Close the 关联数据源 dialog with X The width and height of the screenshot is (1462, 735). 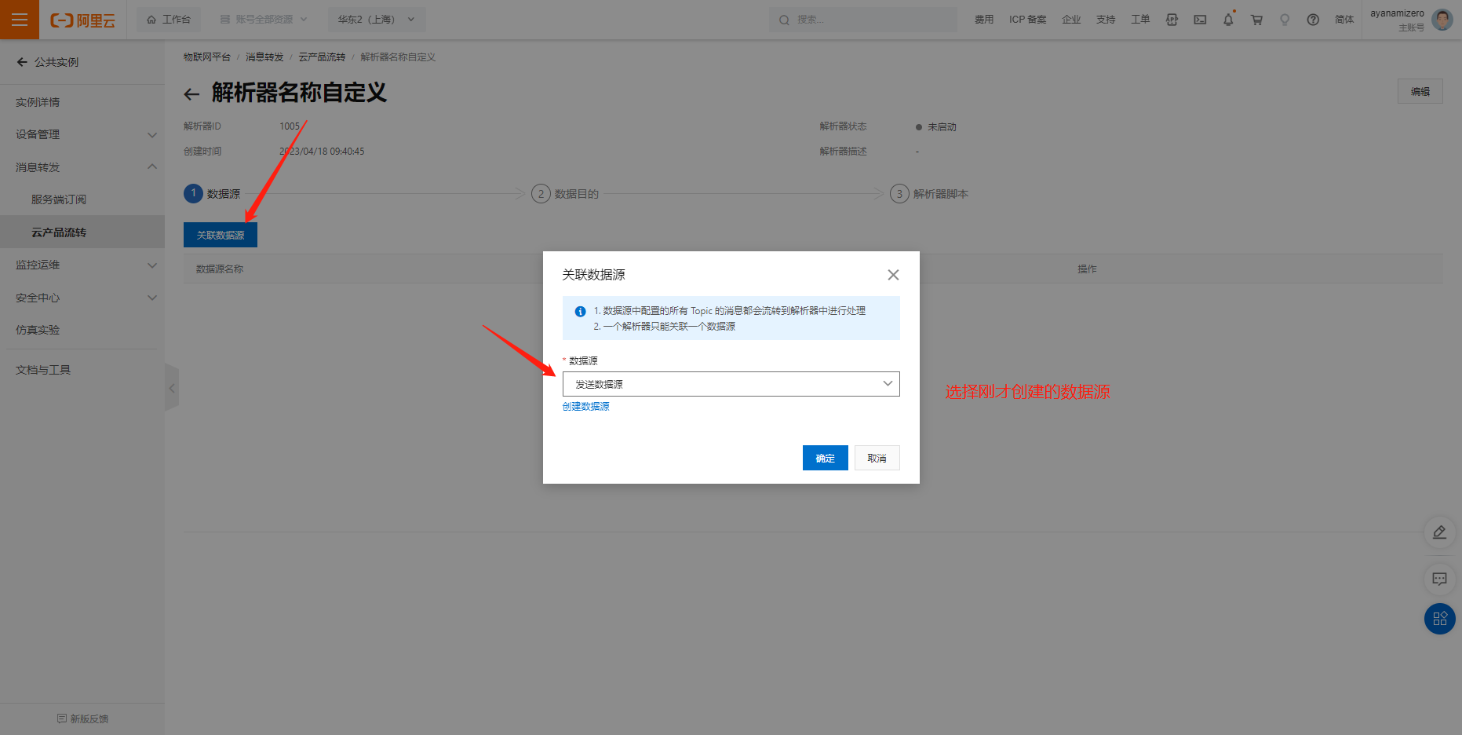(893, 275)
